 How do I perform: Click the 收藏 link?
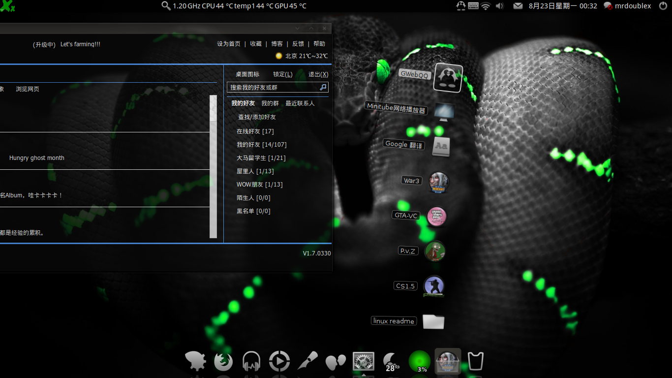[x=256, y=44]
